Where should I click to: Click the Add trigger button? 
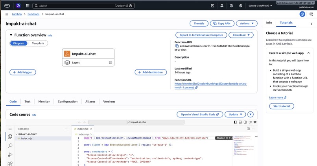[x=23, y=72]
